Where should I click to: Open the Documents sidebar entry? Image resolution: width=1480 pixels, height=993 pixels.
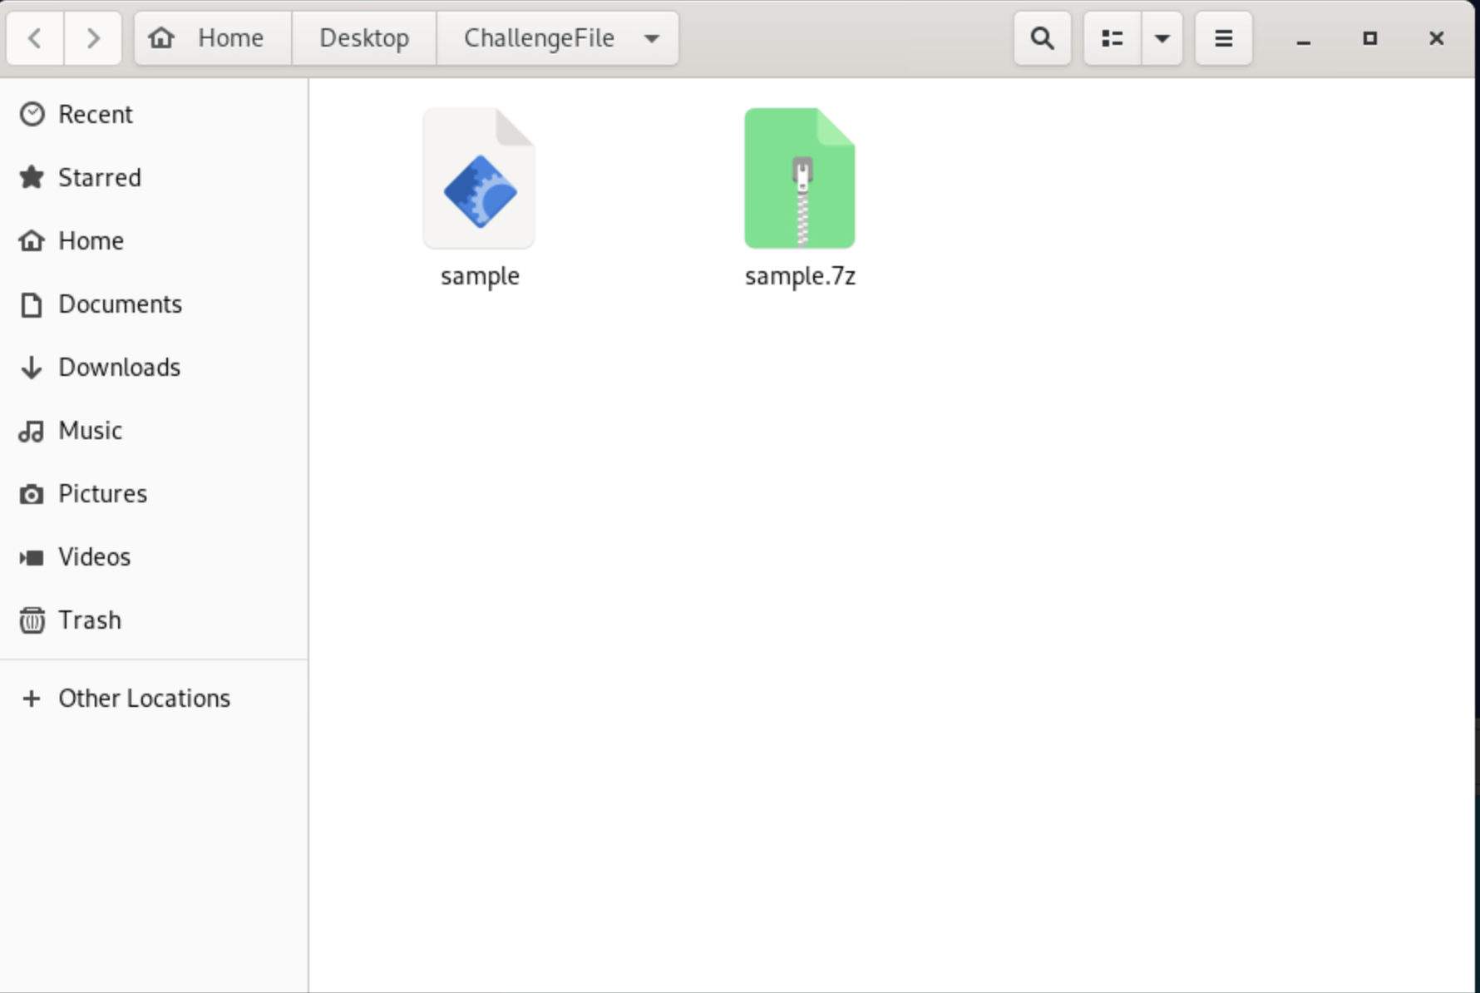(x=120, y=304)
